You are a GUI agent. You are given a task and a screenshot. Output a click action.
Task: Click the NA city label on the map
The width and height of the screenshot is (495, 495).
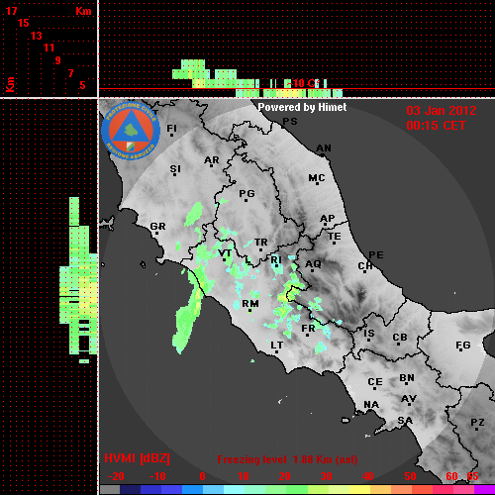(371, 404)
